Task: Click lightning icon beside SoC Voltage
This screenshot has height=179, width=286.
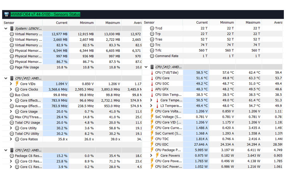Action: pos(152,117)
